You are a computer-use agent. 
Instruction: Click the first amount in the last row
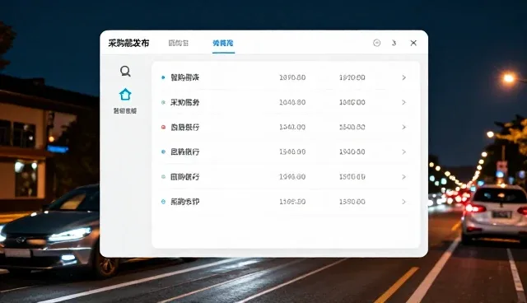click(292, 202)
